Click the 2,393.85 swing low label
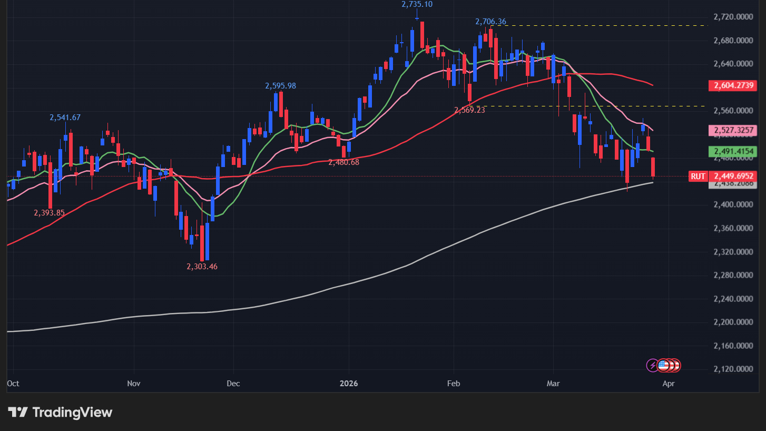The width and height of the screenshot is (766, 431). point(50,213)
